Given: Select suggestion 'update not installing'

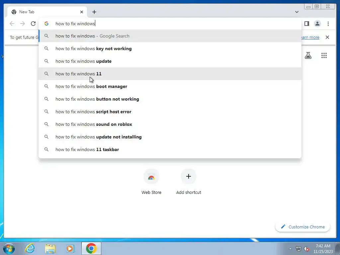Looking at the screenshot, I should [170, 137].
